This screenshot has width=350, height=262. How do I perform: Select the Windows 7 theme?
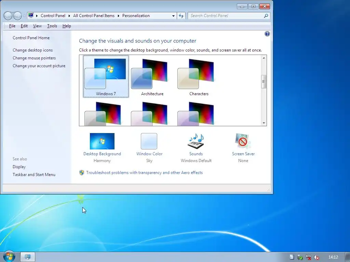[x=106, y=76]
